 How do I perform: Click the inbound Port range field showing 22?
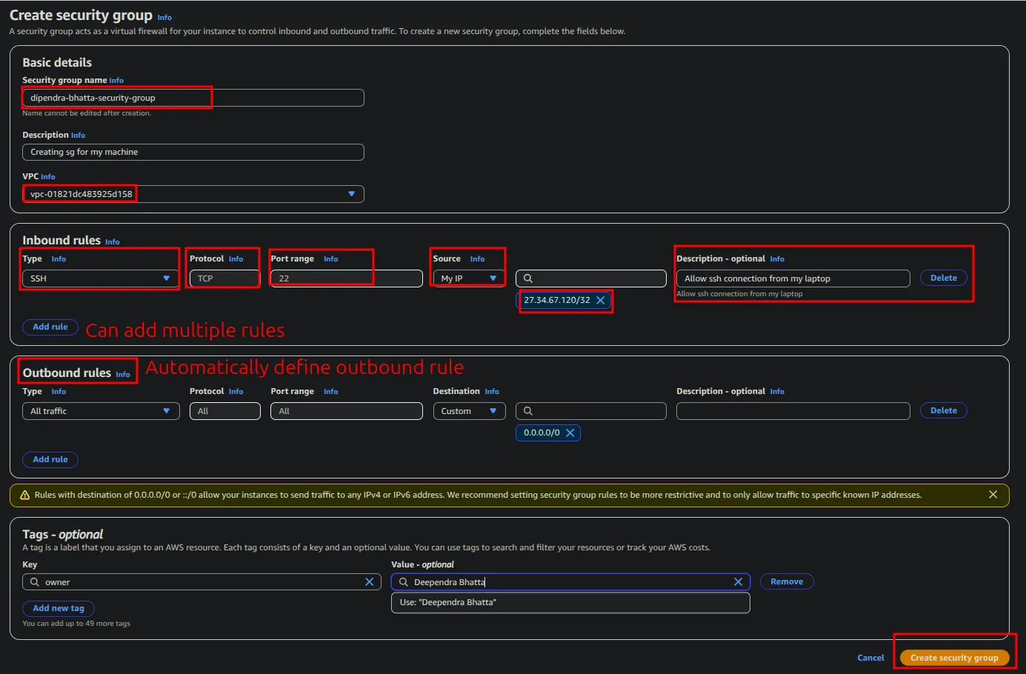tap(347, 278)
